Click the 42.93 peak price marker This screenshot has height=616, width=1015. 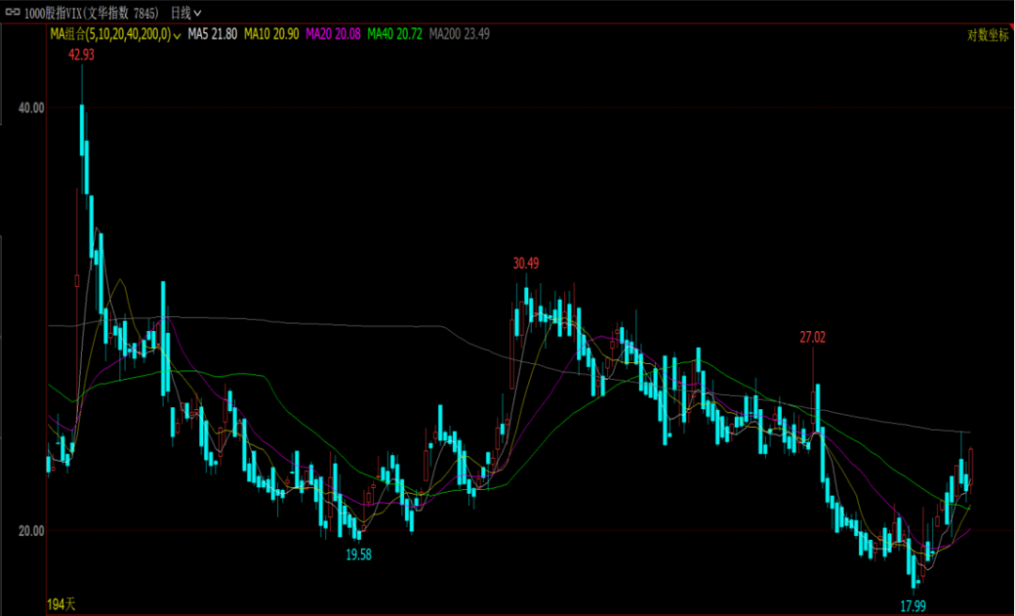[x=81, y=55]
